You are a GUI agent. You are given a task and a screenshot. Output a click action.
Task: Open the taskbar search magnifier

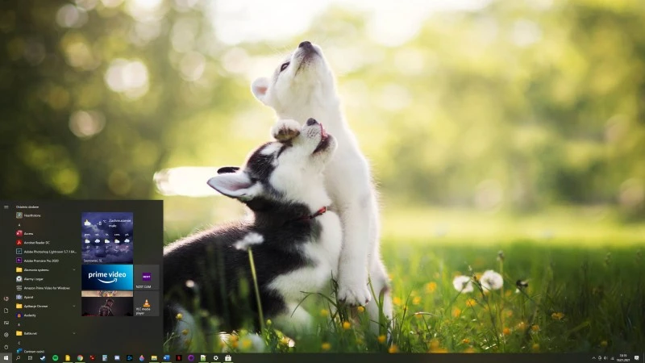[x=18, y=358]
